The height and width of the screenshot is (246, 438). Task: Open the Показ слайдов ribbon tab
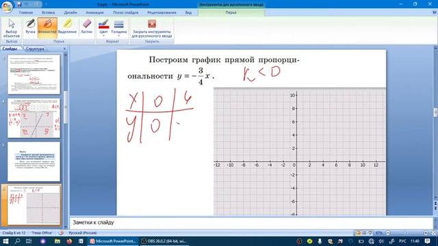(x=126, y=12)
